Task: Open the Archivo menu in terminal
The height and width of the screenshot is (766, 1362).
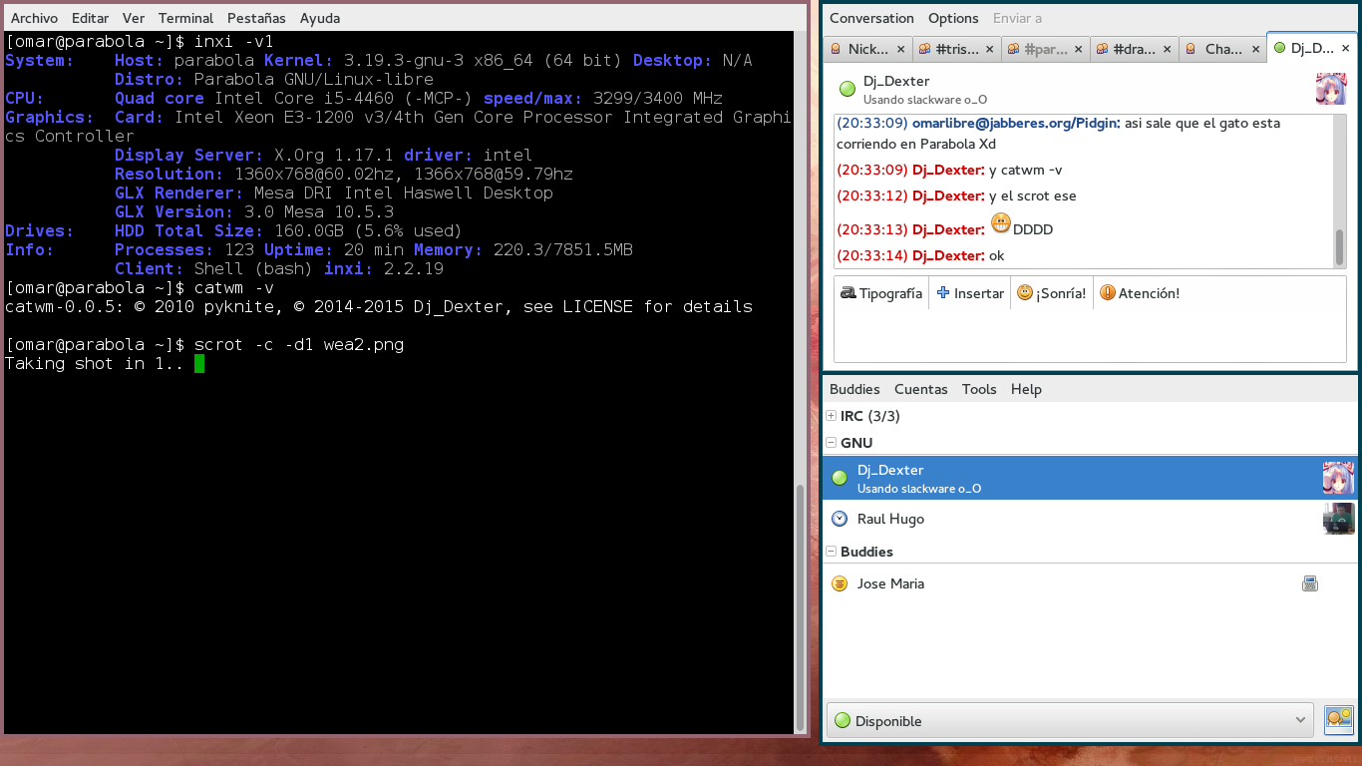Action: click(34, 18)
